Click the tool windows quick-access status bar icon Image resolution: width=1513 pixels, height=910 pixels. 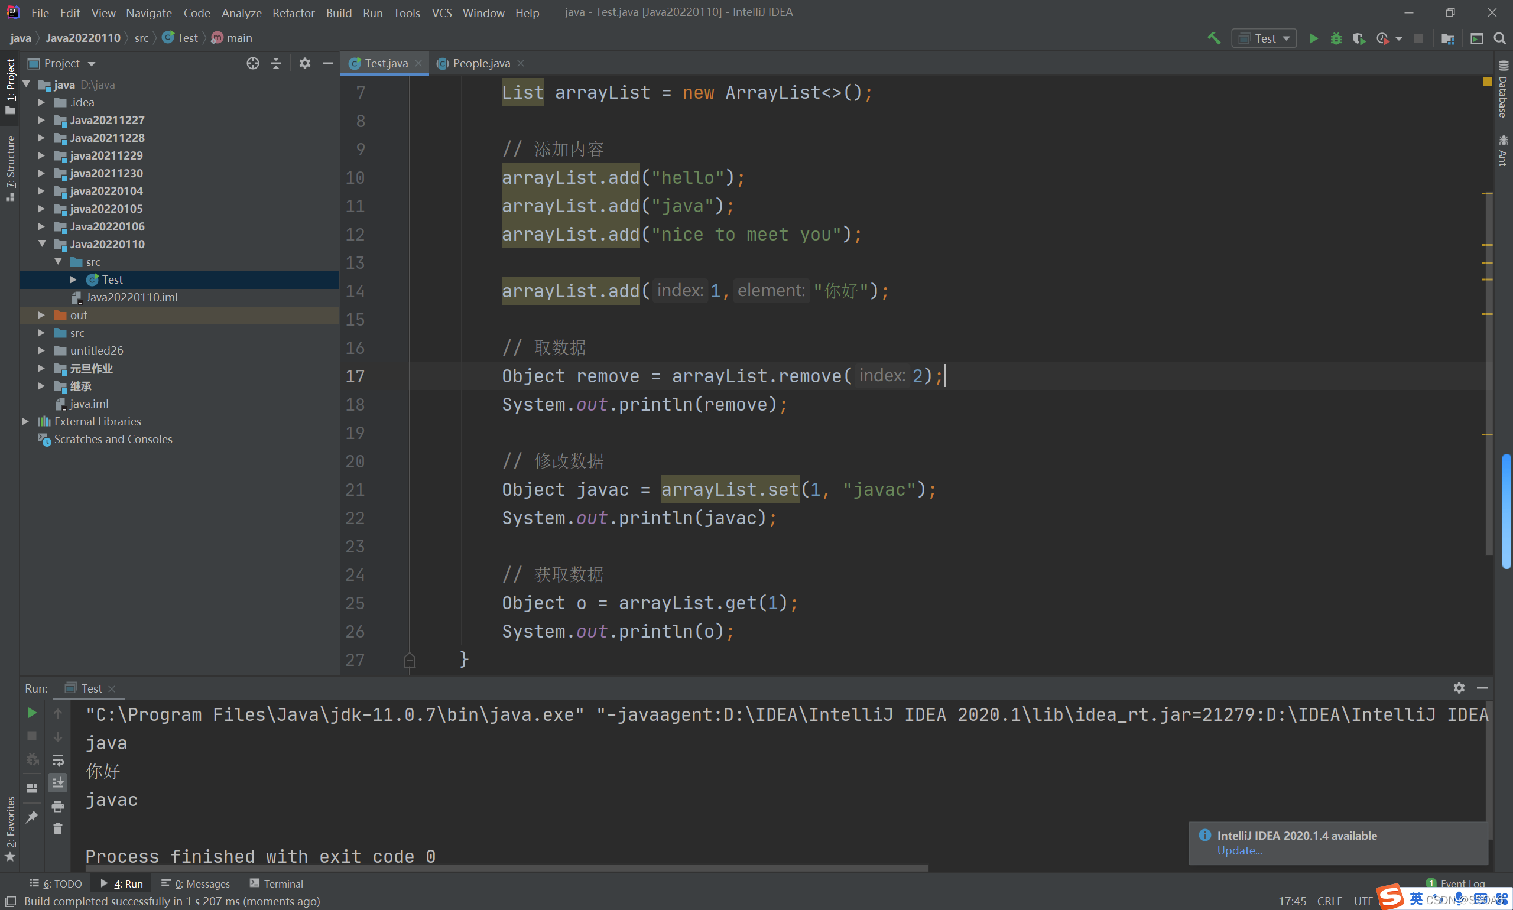tap(11, 901)
